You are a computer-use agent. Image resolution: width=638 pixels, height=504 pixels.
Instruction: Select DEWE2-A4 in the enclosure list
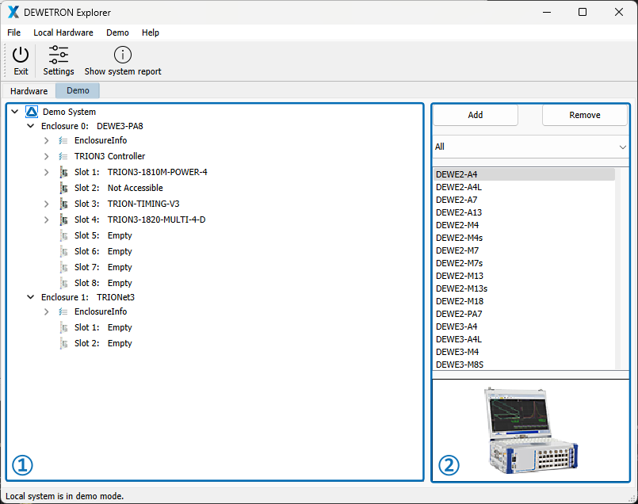click(x=524, y=174)
